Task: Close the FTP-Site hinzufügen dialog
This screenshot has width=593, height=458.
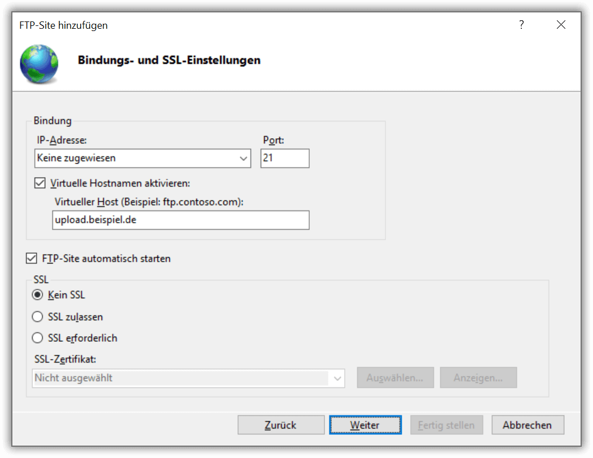Action: point(561,25)
